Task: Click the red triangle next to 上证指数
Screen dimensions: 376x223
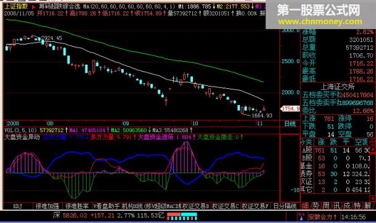Action: point(33,7)
